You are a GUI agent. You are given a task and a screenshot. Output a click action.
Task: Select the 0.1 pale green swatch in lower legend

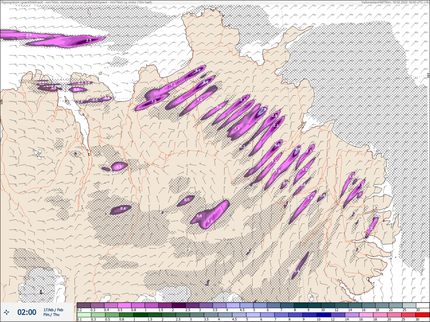point(84,315)
